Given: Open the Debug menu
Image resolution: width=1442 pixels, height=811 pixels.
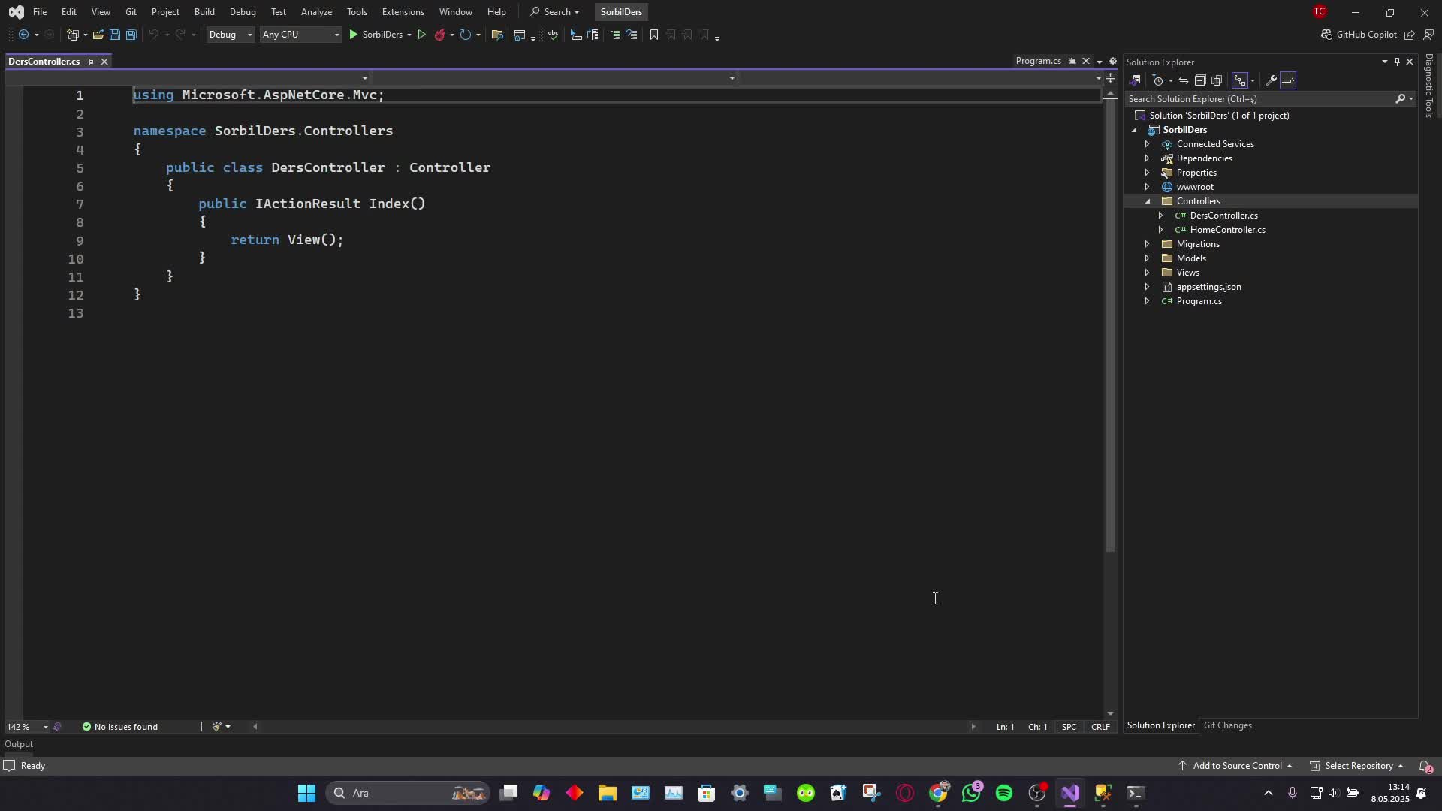Looking at the screenshot, I should point(243,12).
